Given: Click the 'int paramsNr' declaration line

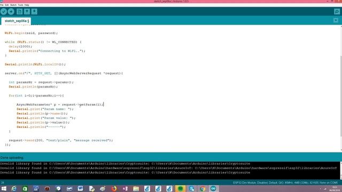Looking at the screenshot, I should pos(41,82).
